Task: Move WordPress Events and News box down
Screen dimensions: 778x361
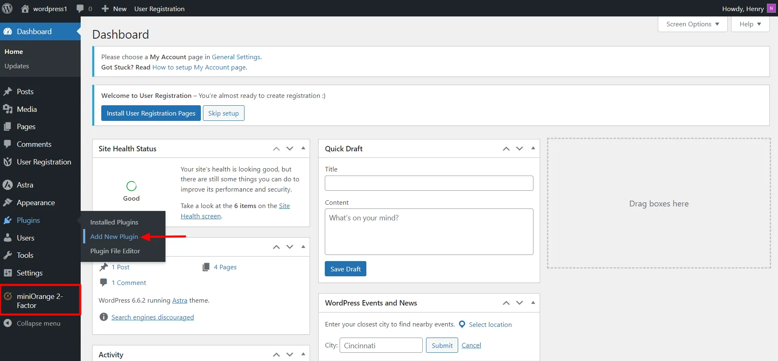Action: point(519,303)
